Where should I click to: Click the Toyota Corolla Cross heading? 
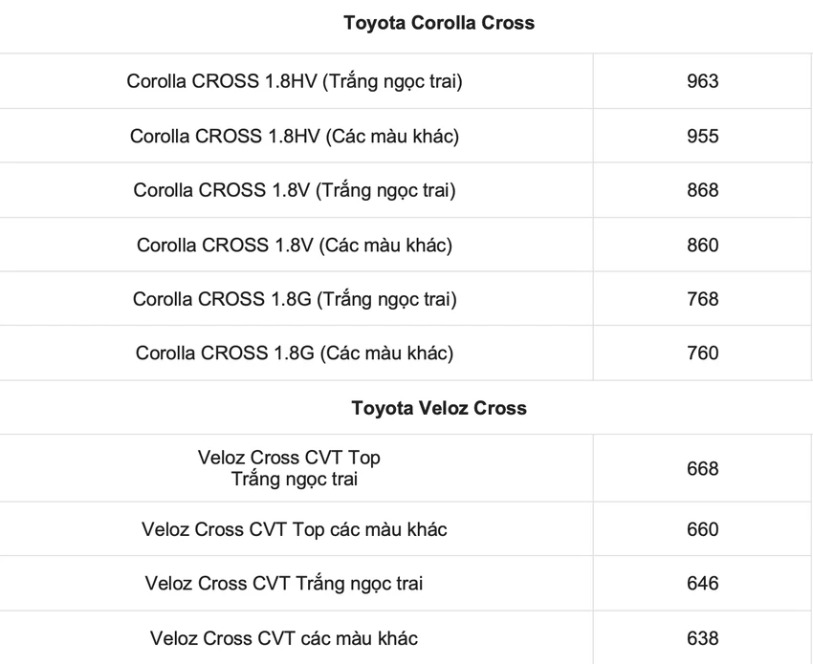click(x=439, y=23)
